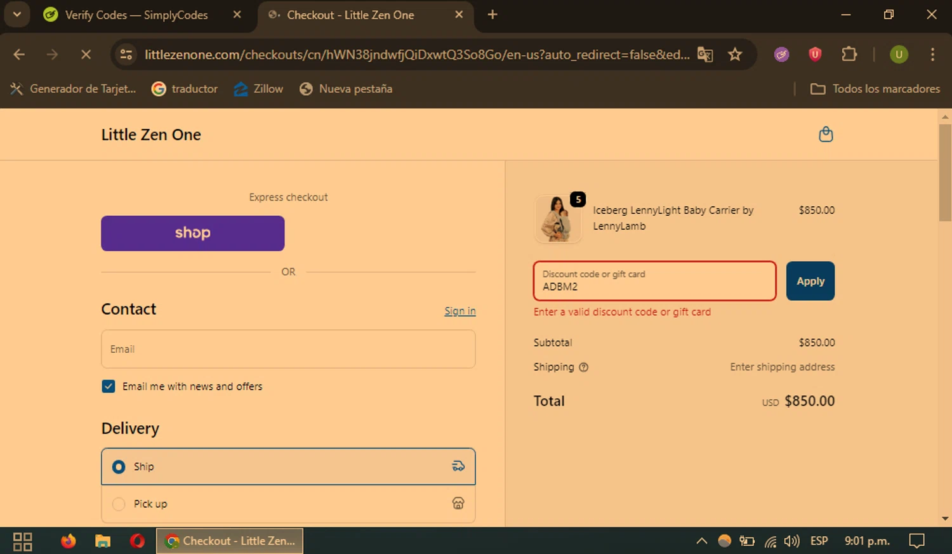Bookmark this page with star icon
Viewport: 952px width, 554px height.
pyautogui.click(x=735, y=55)
